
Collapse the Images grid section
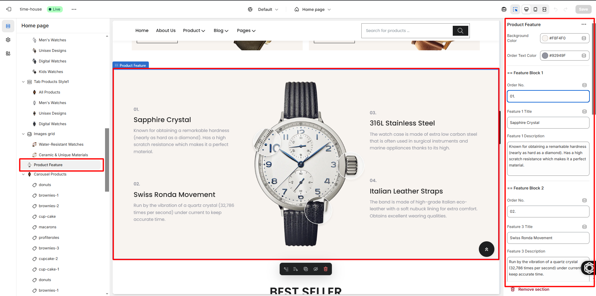pos(23,134)
